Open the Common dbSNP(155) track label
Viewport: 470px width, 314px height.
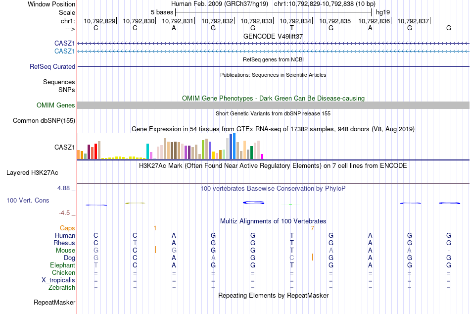(44, 121)
